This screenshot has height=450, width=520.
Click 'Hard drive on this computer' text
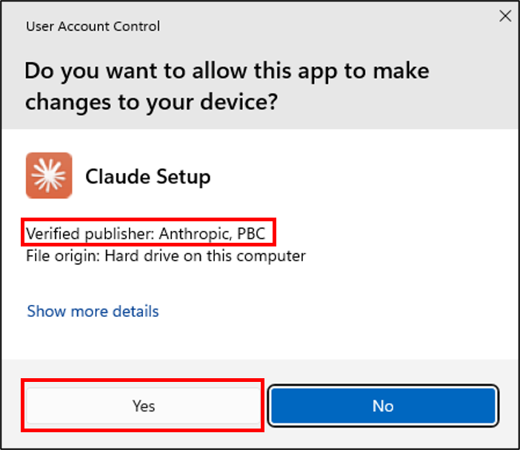coord(205,256)
